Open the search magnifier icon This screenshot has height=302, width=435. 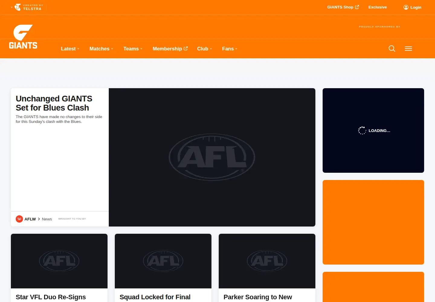point(392,49)
